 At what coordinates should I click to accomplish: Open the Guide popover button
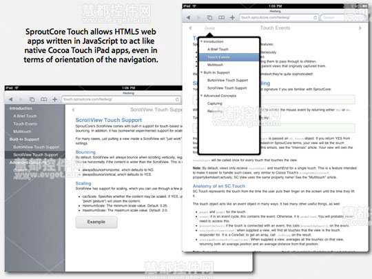209,28
